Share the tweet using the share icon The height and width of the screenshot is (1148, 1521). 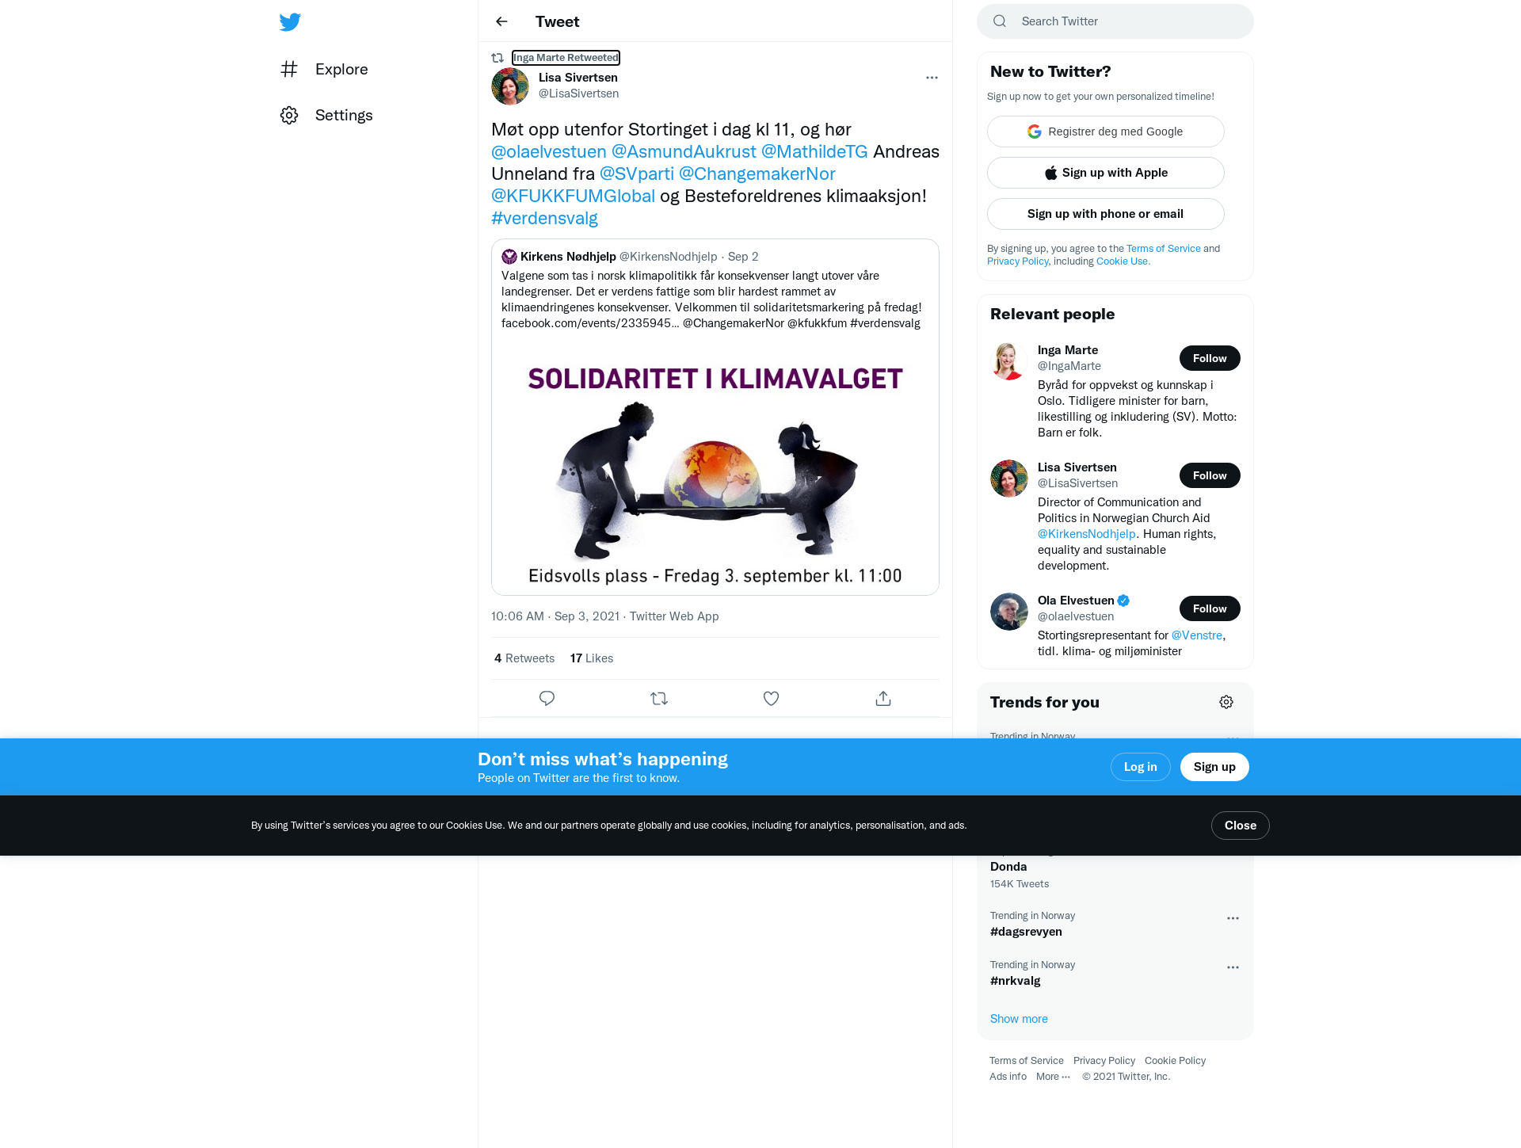pyautogui.click(x=883, y=698)
